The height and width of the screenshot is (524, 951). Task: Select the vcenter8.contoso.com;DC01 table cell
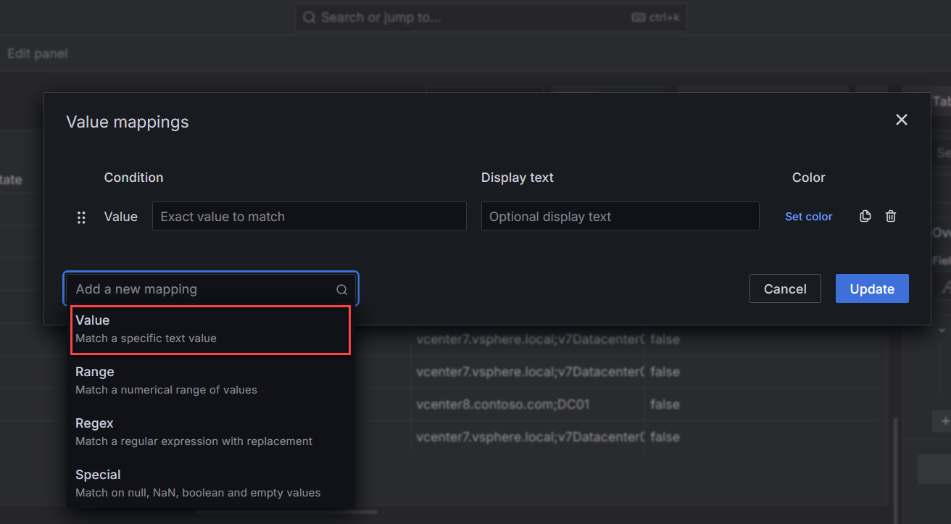503,404
